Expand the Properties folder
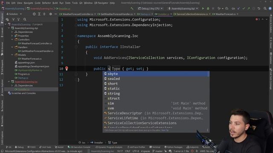273x153 pixels. pyautogui.click(x=12, y=36)
